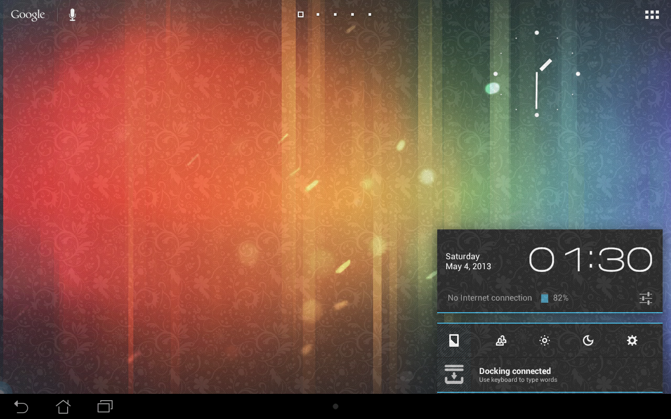Tap the two-people quick setting icon

point(501,340)
